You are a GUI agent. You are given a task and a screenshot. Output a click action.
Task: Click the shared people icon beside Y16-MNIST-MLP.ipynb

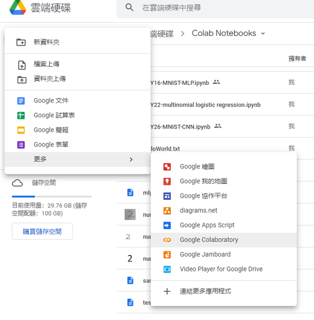216,82
